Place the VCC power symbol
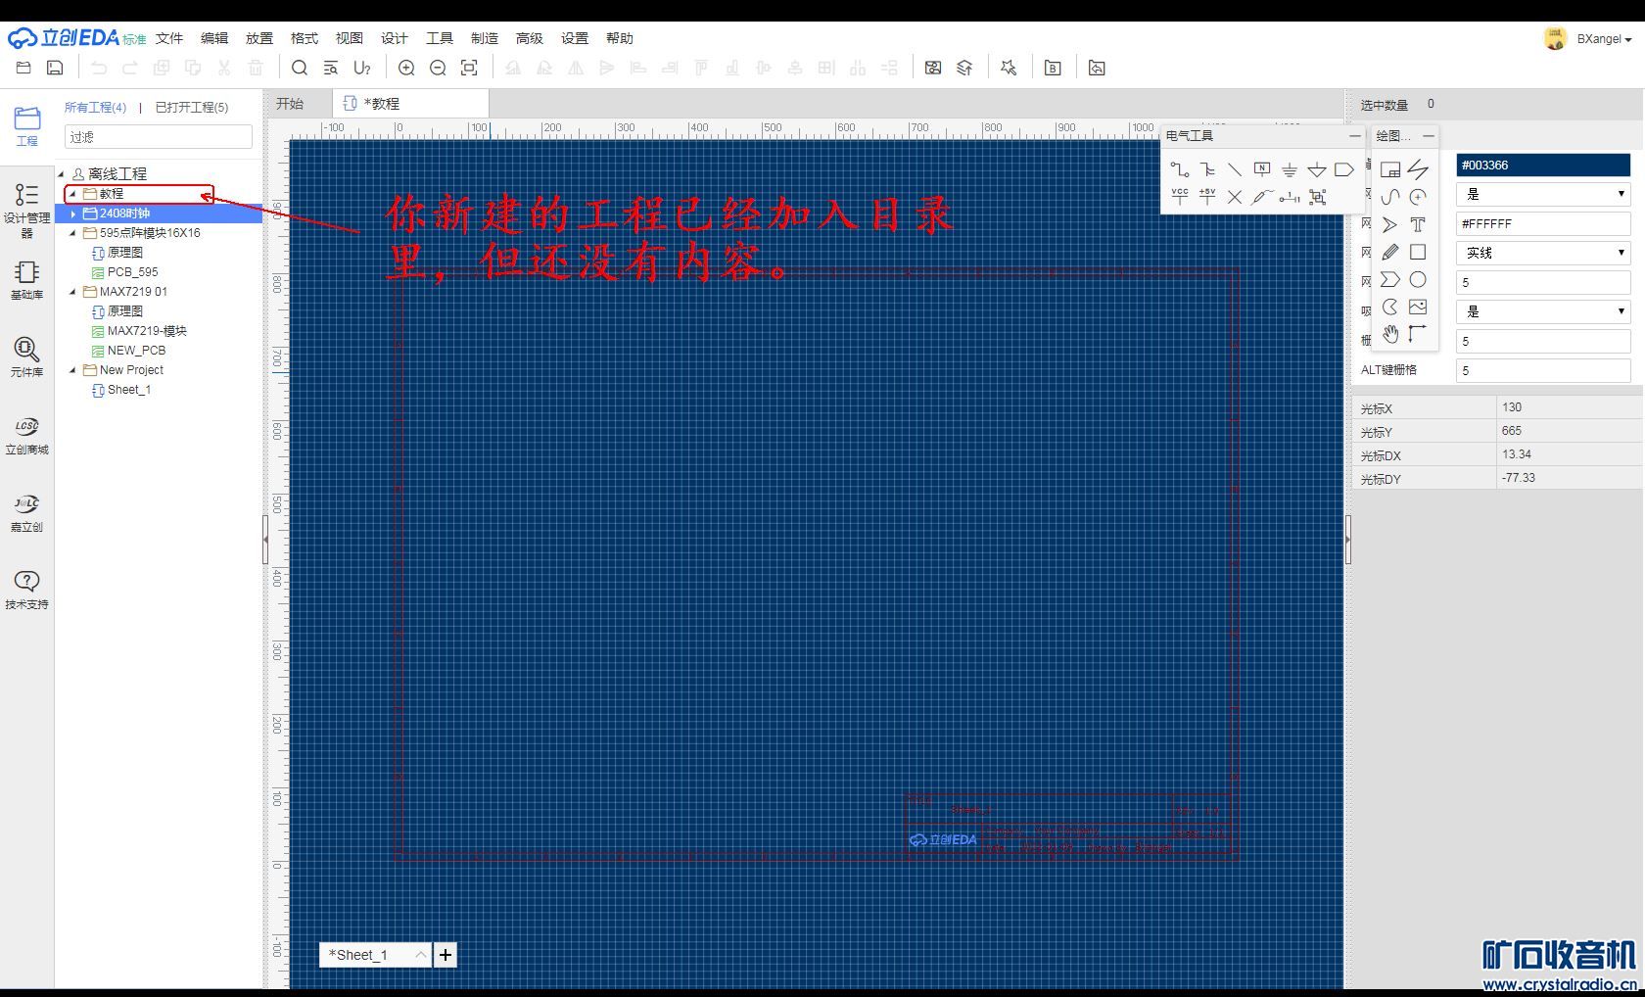The image size is (1645, 997). [1180, 197]
